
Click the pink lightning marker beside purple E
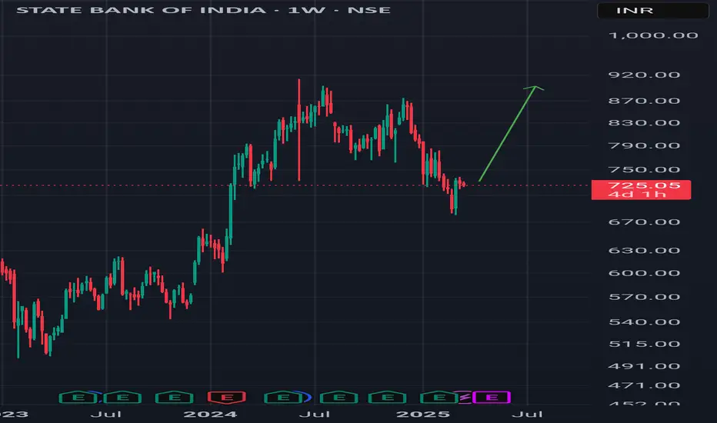pos(465,398)
